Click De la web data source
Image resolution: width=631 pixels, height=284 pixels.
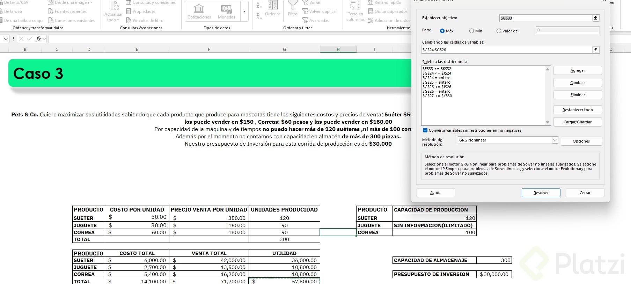click(x=11, y=11)
